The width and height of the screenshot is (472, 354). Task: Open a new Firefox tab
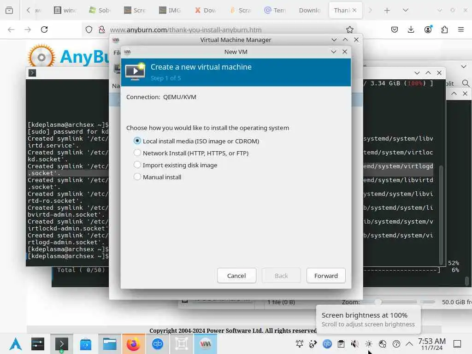(387, 10)
